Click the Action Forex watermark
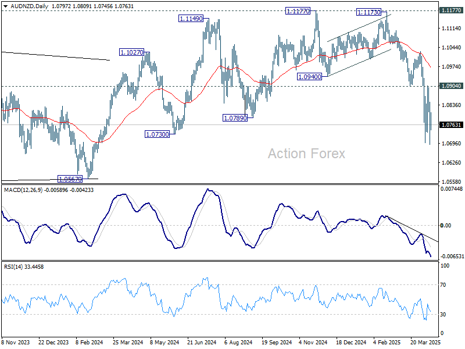Image resolution: width=465 pixels, height=349 pixels. pyautogui.click(x=307, y=154)
